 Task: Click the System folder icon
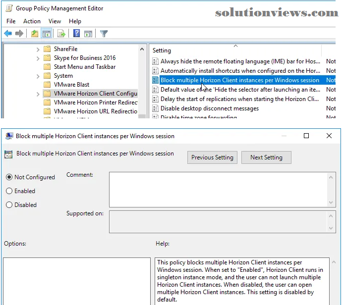tap(47, 76)
